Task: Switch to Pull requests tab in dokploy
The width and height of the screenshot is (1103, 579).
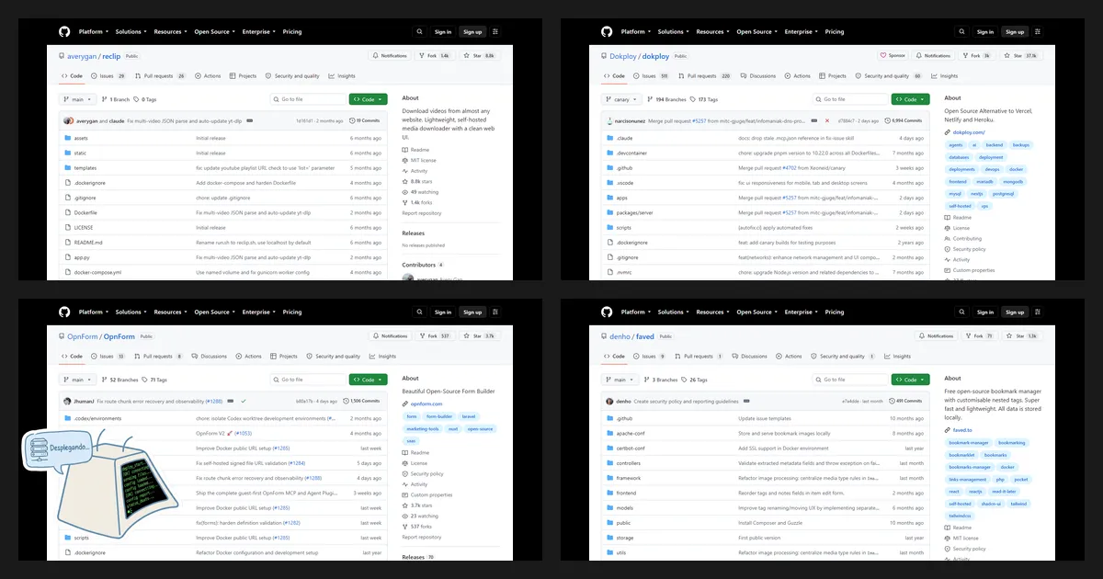Action: (x=705, y=76)
